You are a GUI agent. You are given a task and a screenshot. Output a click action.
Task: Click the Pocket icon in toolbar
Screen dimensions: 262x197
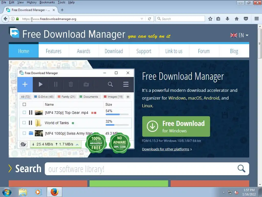point(246,19)
